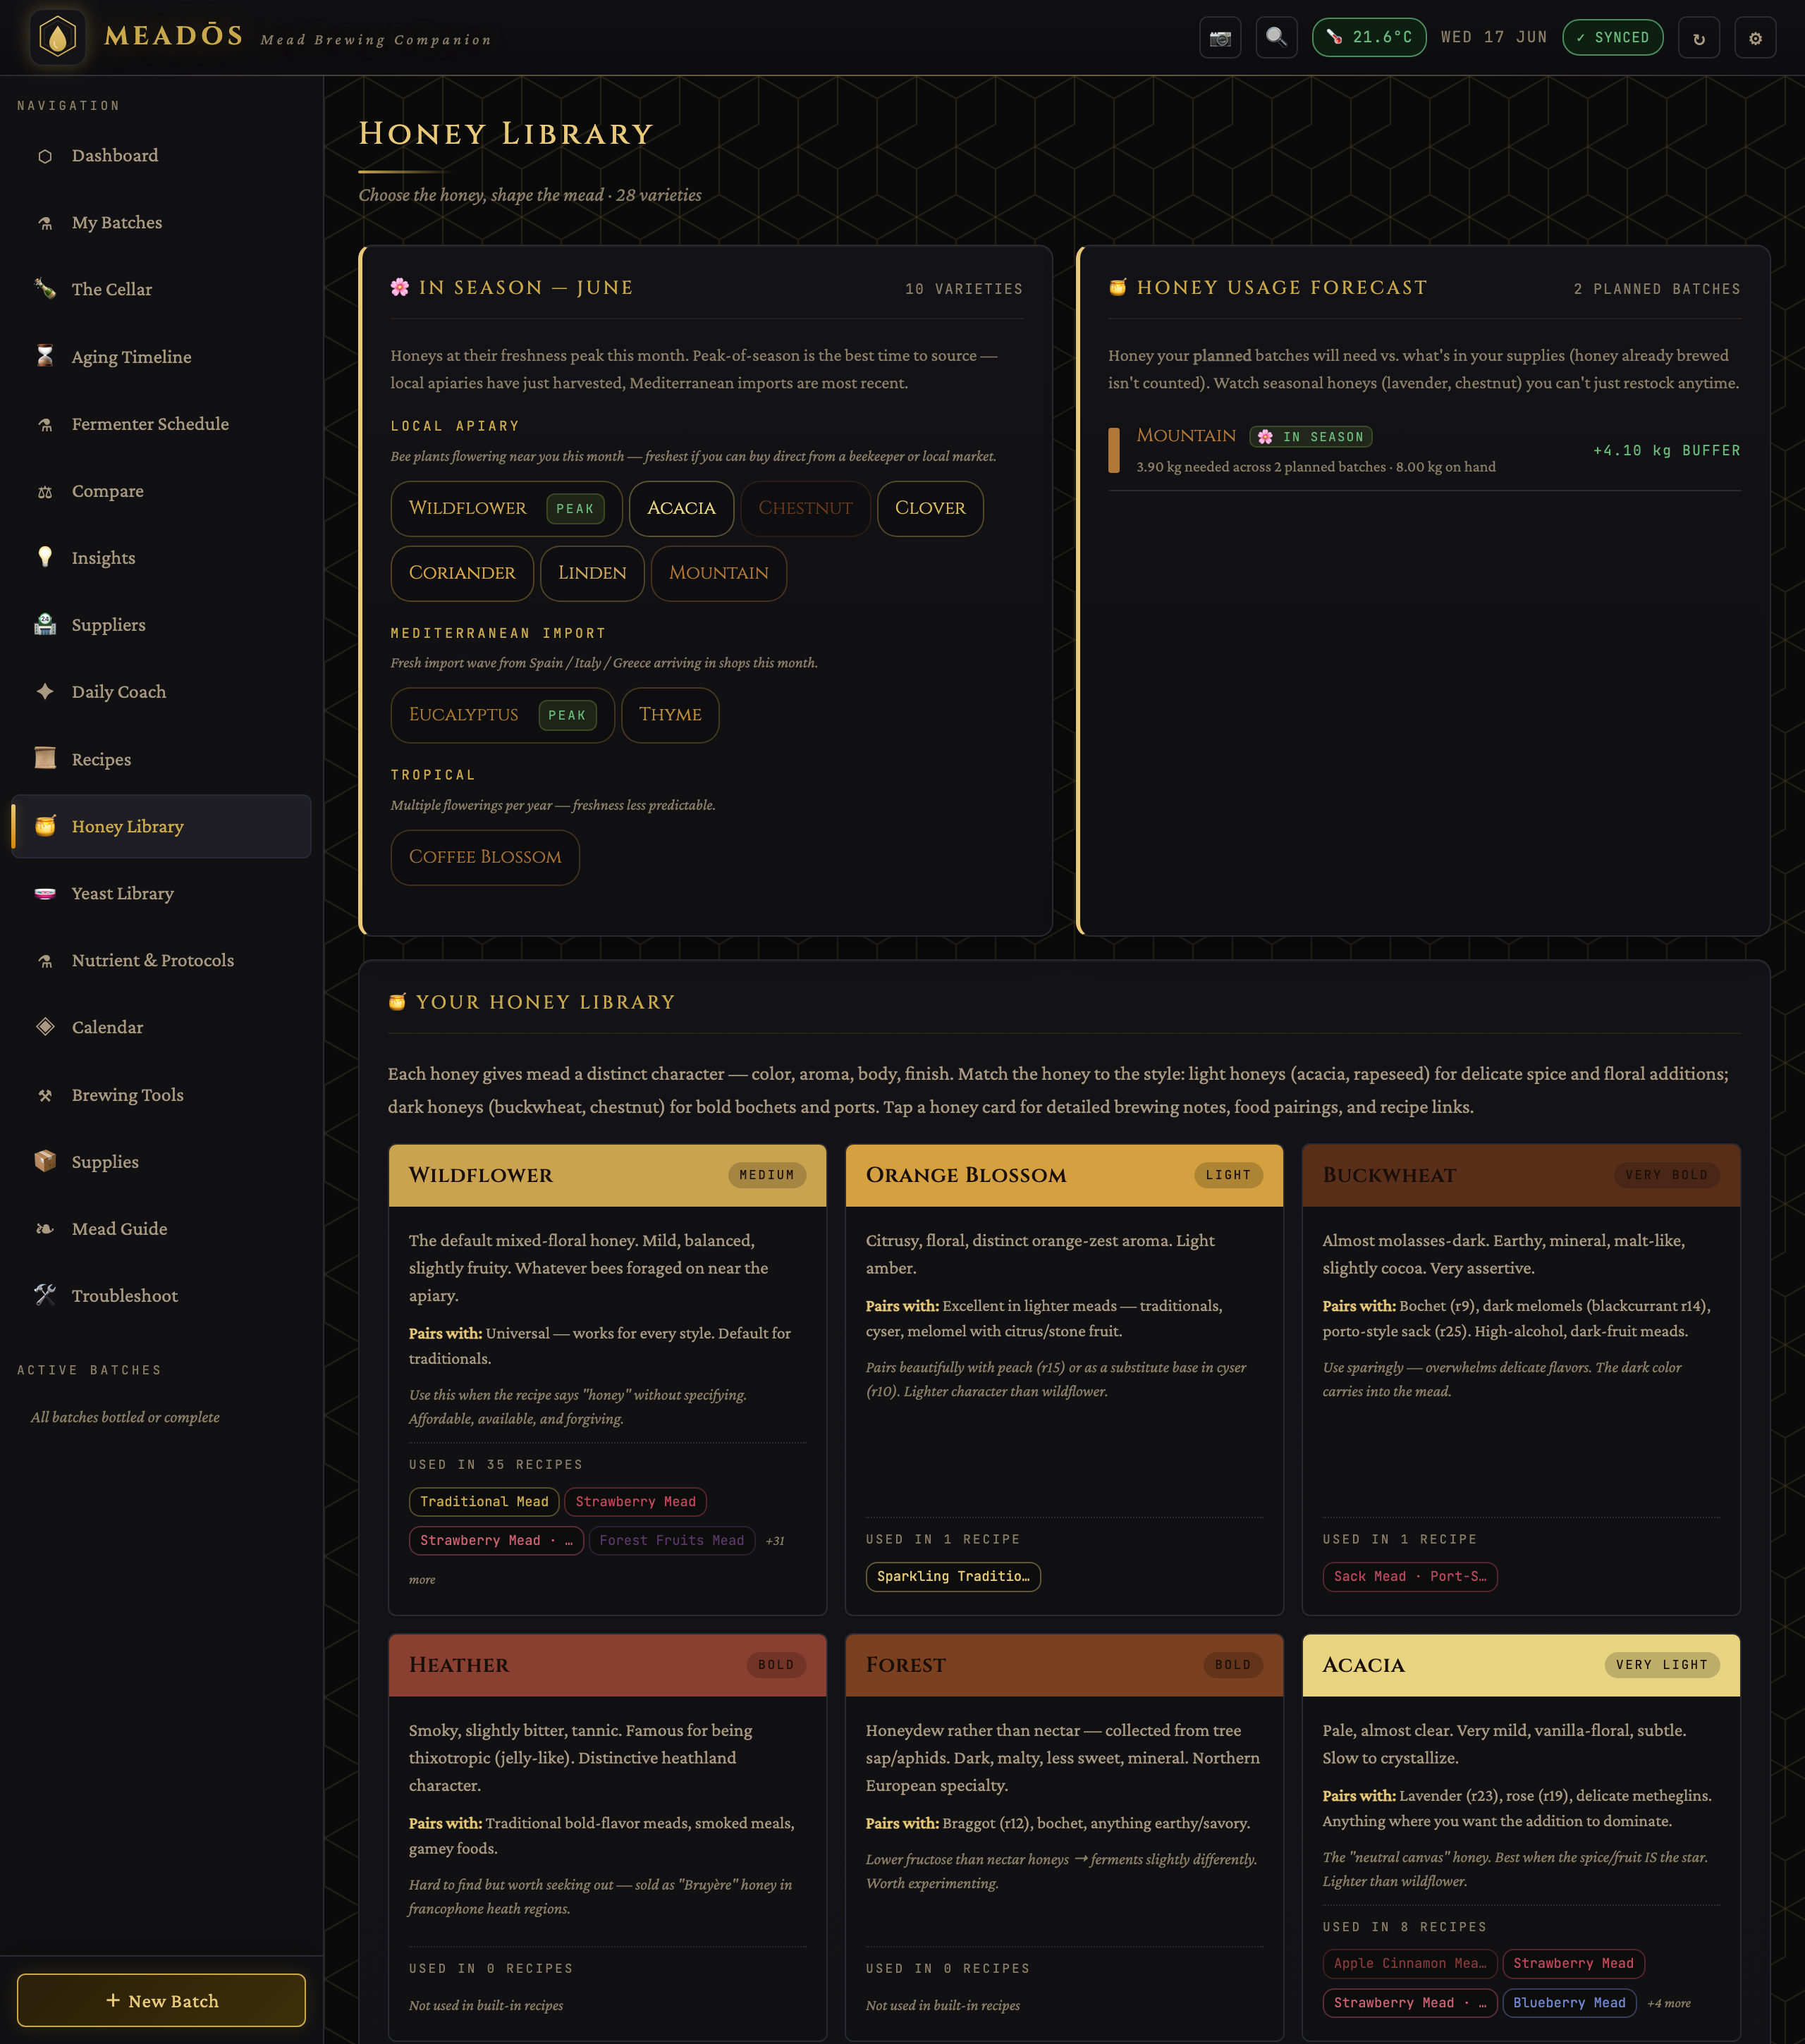Click the New Batch button

(161, 2000)
